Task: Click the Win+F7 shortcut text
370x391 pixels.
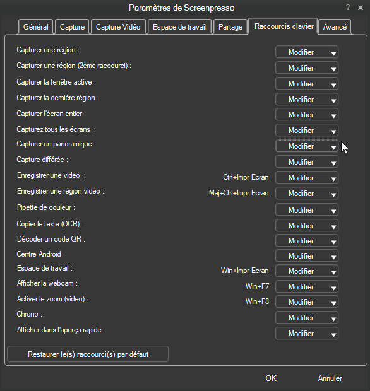Action: tap(257, 286)
